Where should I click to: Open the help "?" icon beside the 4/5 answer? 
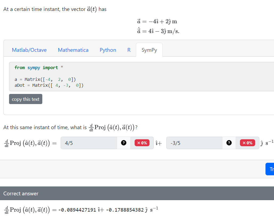[x=123, y=143]
